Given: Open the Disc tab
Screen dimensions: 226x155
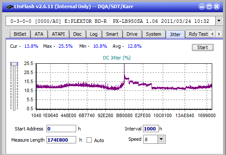Looking at the screenshot, I should pyautogui.click(x=77, y=34).
